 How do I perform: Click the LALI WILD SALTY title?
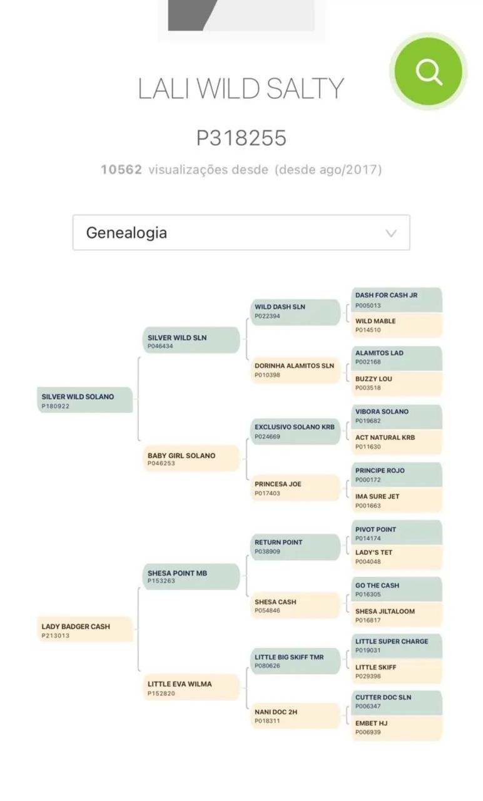click(241, 89)
